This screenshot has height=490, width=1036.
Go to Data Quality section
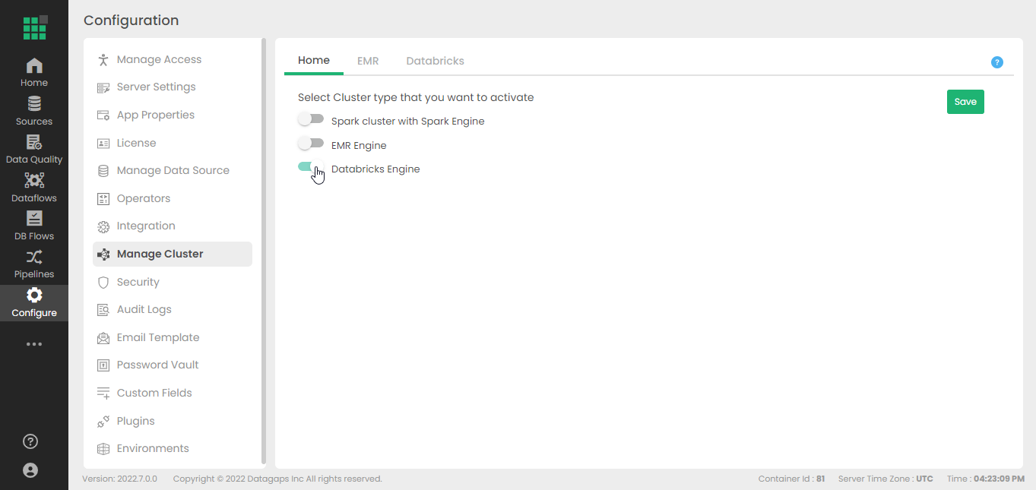click(34, 149)
